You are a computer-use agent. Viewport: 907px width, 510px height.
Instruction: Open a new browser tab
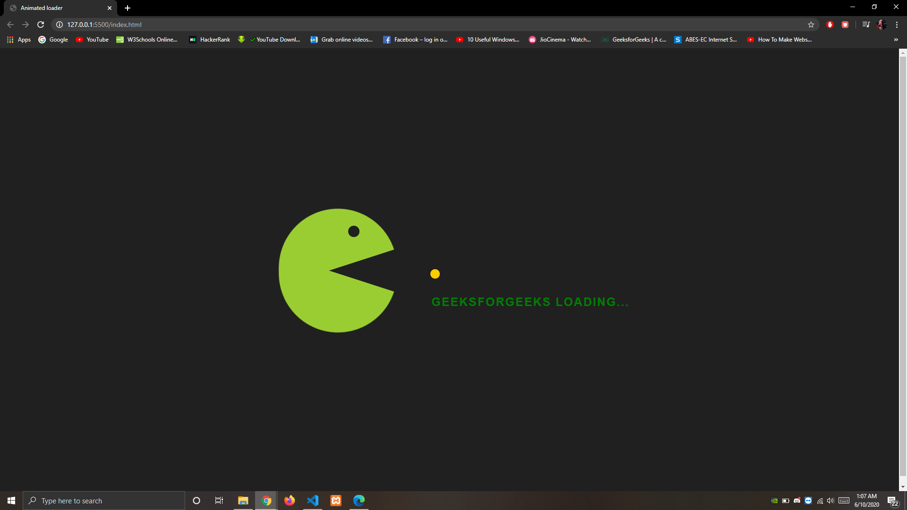point(128,8)
